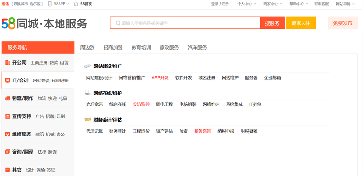Viewport: 363px width, 176px height.
Task: Click the 维修服务 wrench icon
Action: 7,134
